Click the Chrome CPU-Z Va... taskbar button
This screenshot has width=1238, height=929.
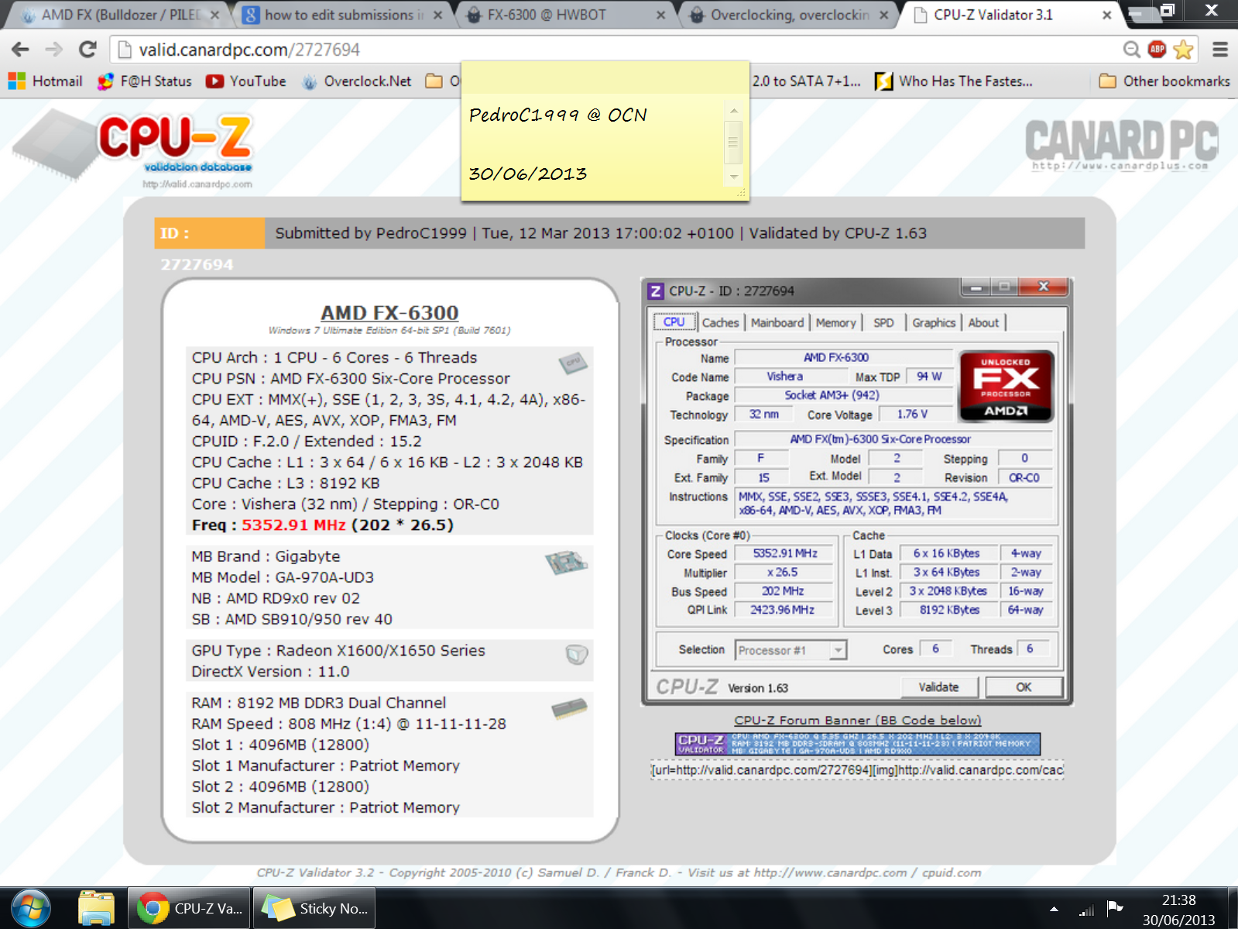point(190,908)
